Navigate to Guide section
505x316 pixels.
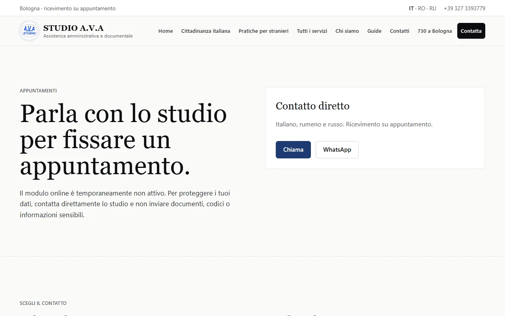[x=374, y=31]
